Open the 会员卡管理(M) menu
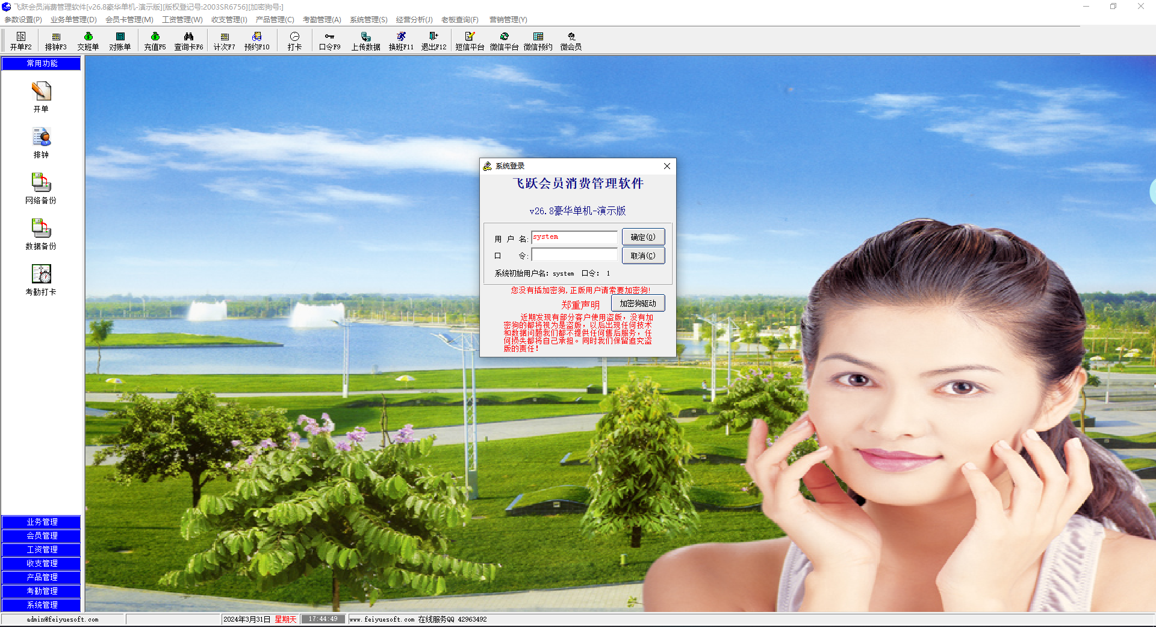The height and width of the screenshot is (627, 1156). coord(129,20)
